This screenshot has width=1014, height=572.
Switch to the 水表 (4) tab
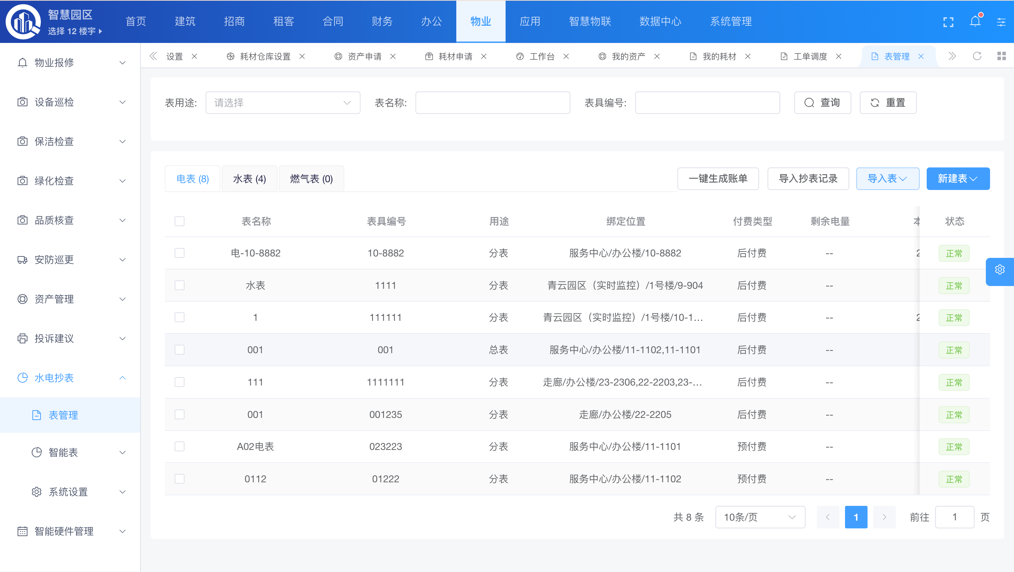(x=249, y=179)
